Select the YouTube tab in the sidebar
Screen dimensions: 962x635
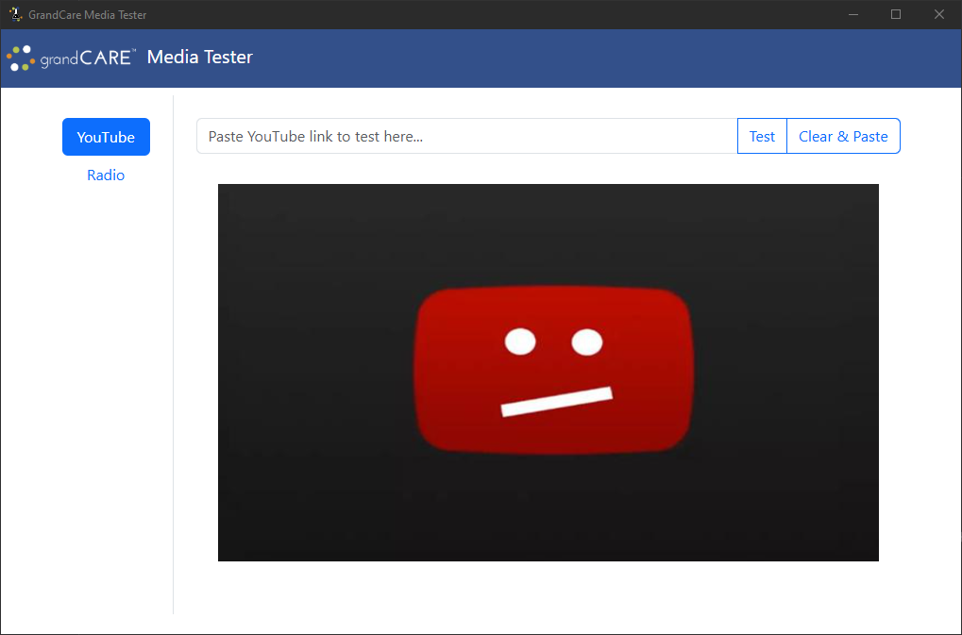pos(106,137)
